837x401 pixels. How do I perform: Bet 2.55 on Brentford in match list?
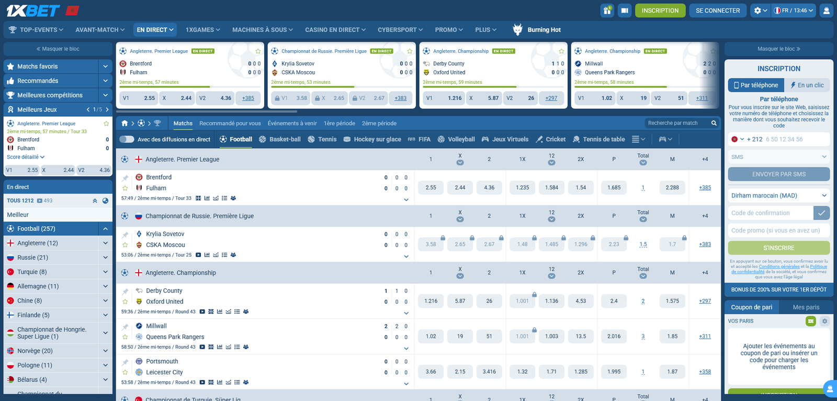pos(431,187)
